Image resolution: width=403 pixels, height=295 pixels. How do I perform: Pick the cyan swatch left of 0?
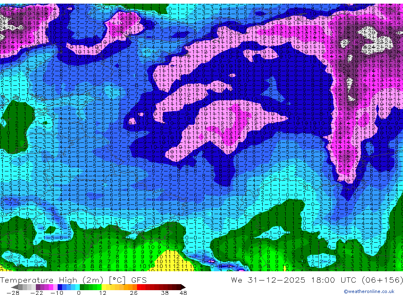click(77, 287)
